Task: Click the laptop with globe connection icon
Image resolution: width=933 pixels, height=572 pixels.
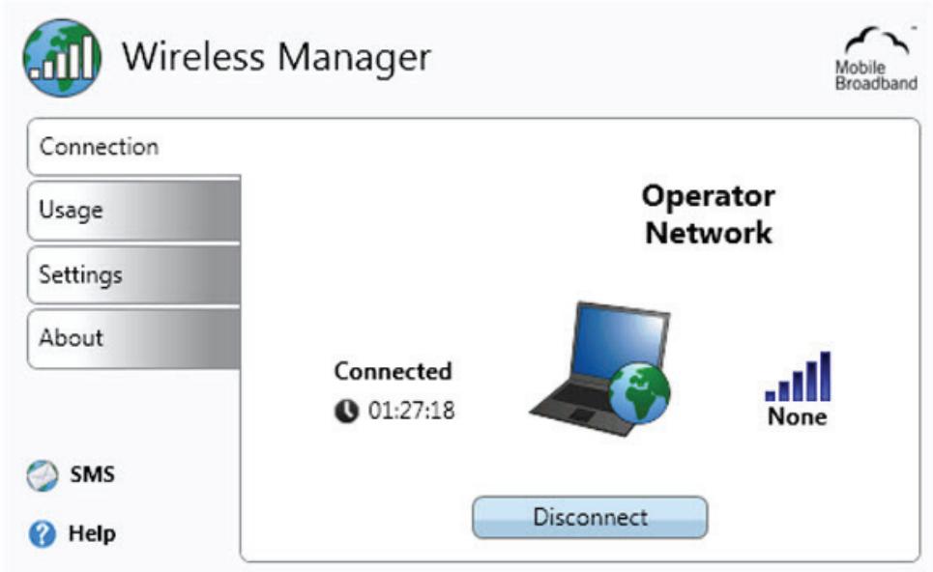Action: (599, 369)
